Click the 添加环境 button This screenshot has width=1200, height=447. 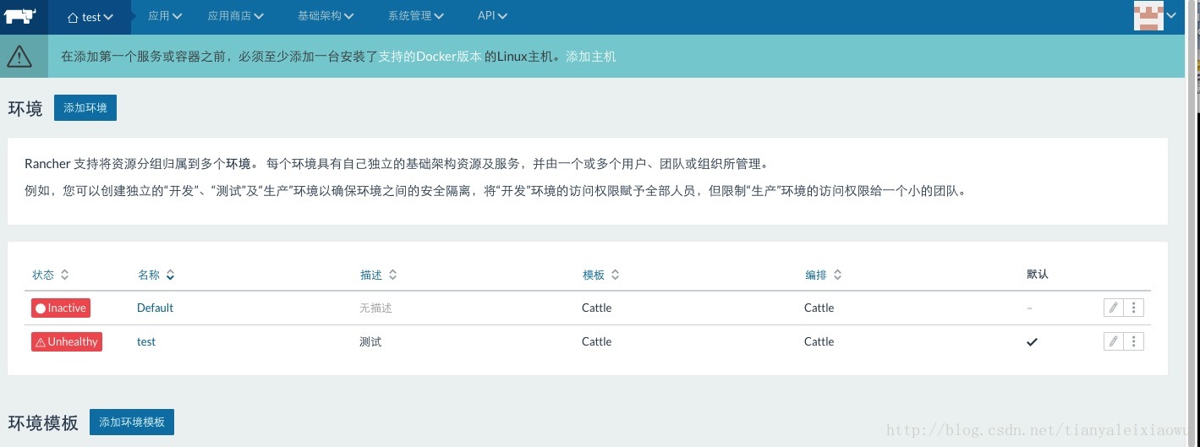(85, 108)
